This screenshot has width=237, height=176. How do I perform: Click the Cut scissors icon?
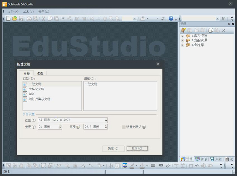coord(43,19)
